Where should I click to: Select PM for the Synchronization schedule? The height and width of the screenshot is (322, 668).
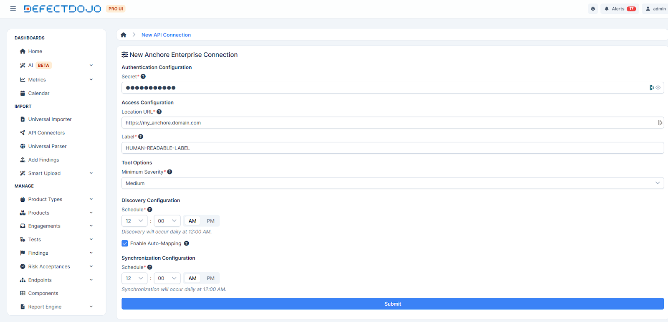pos(210,278)
